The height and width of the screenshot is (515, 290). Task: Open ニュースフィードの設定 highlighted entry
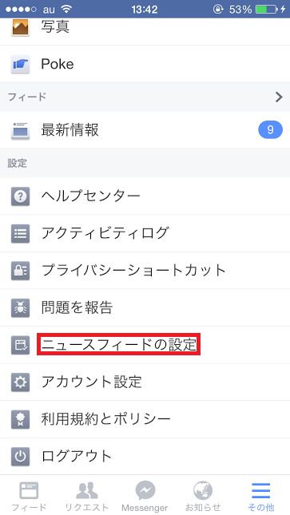pyautogui.click(x=119, y=345)
